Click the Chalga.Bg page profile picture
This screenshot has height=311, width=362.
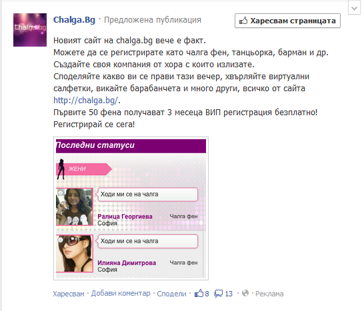pos(30,30)
